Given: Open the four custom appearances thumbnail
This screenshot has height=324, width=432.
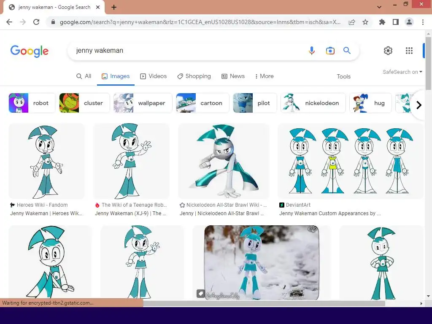Looking at the screenshot, I should [x=351, y=161].
